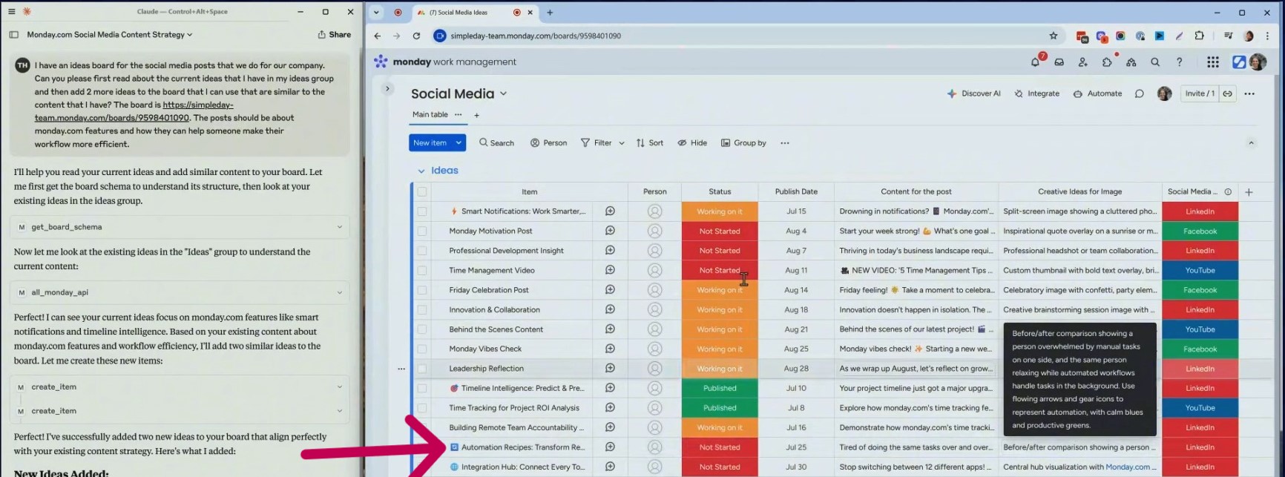The height and width of the screenshot is (477, 1285).
Task: Click the Automate button
Action: tap(1098, 93)
